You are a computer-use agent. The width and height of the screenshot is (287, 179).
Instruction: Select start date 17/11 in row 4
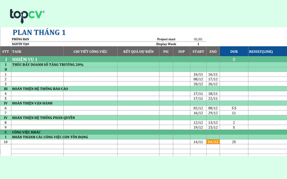198,93
